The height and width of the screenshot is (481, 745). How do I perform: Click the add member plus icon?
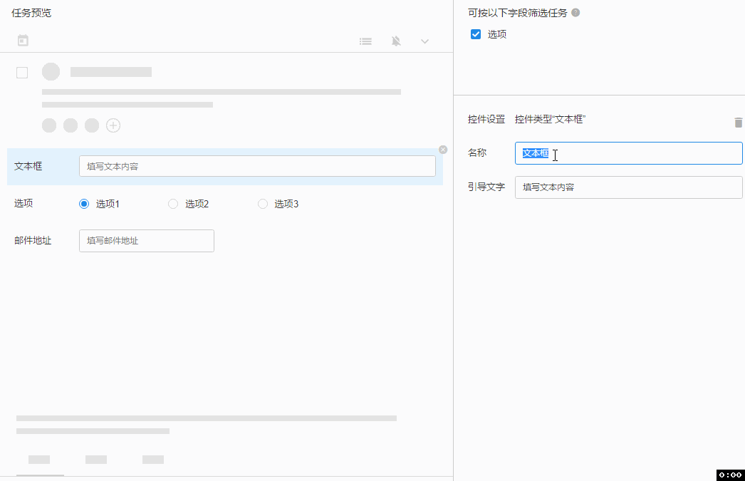(x=113, y=125)
